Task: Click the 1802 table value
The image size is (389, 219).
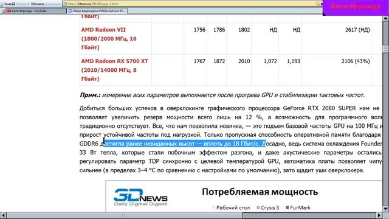Action: click(x=244, y=30)
